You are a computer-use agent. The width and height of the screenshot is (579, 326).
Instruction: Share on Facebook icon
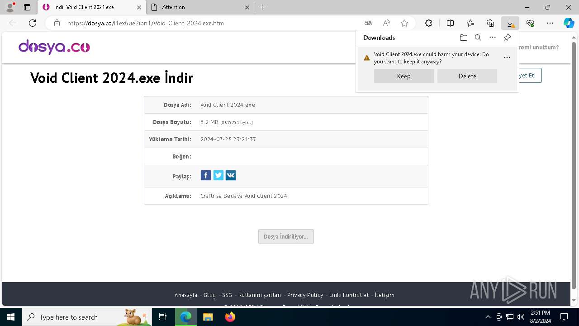(206, 175)
